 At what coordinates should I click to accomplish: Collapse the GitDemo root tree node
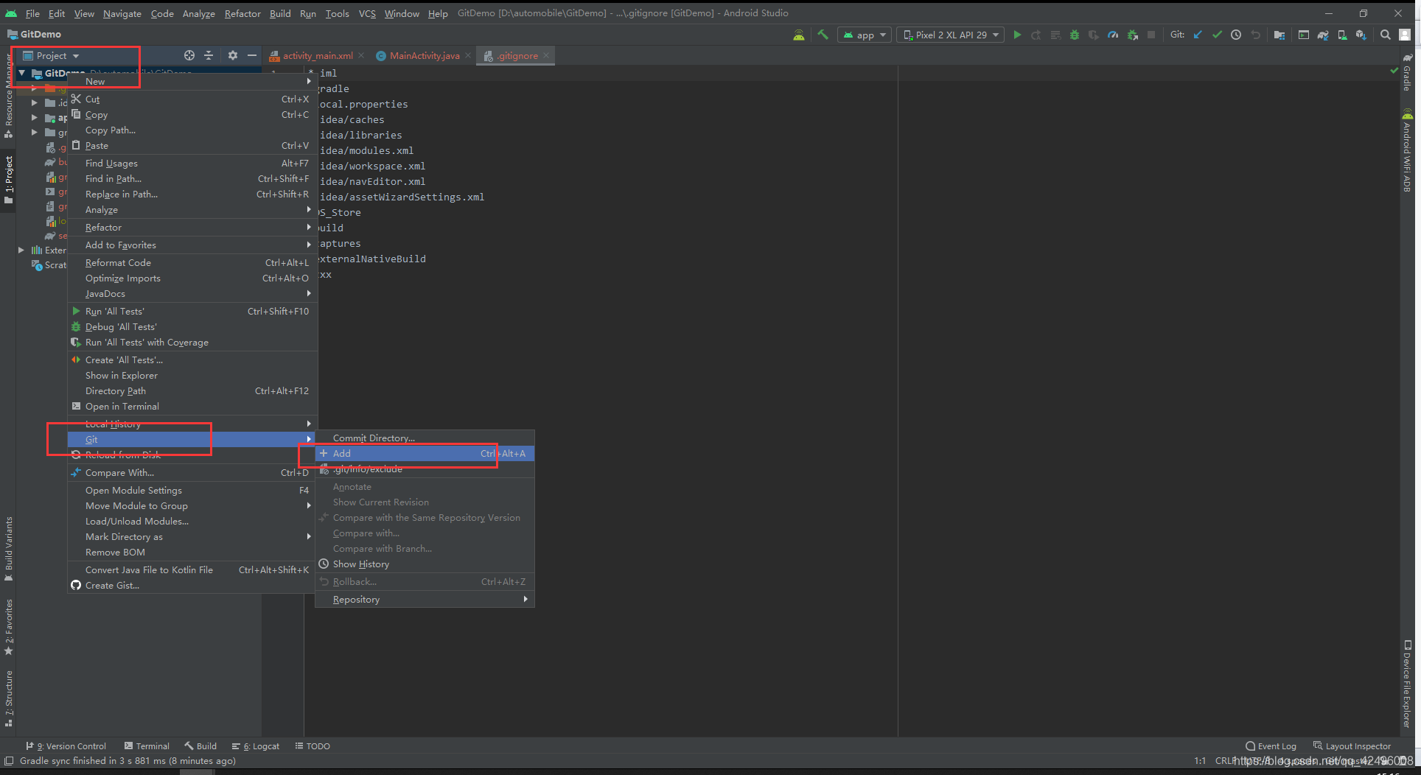(22, 73)
